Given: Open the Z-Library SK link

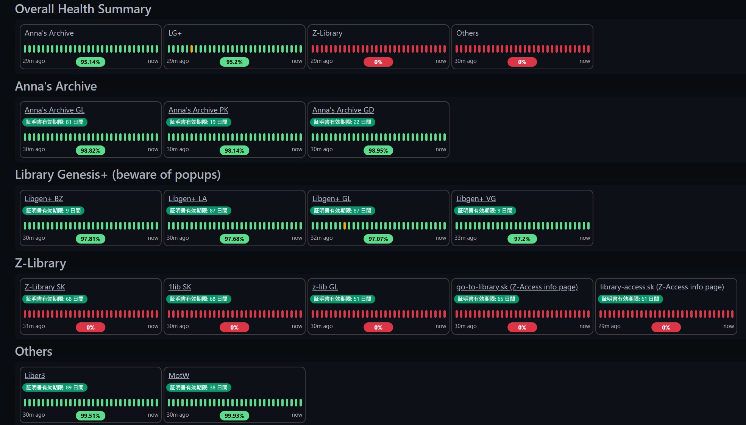Looking at the screenshot, I should 45,287.
